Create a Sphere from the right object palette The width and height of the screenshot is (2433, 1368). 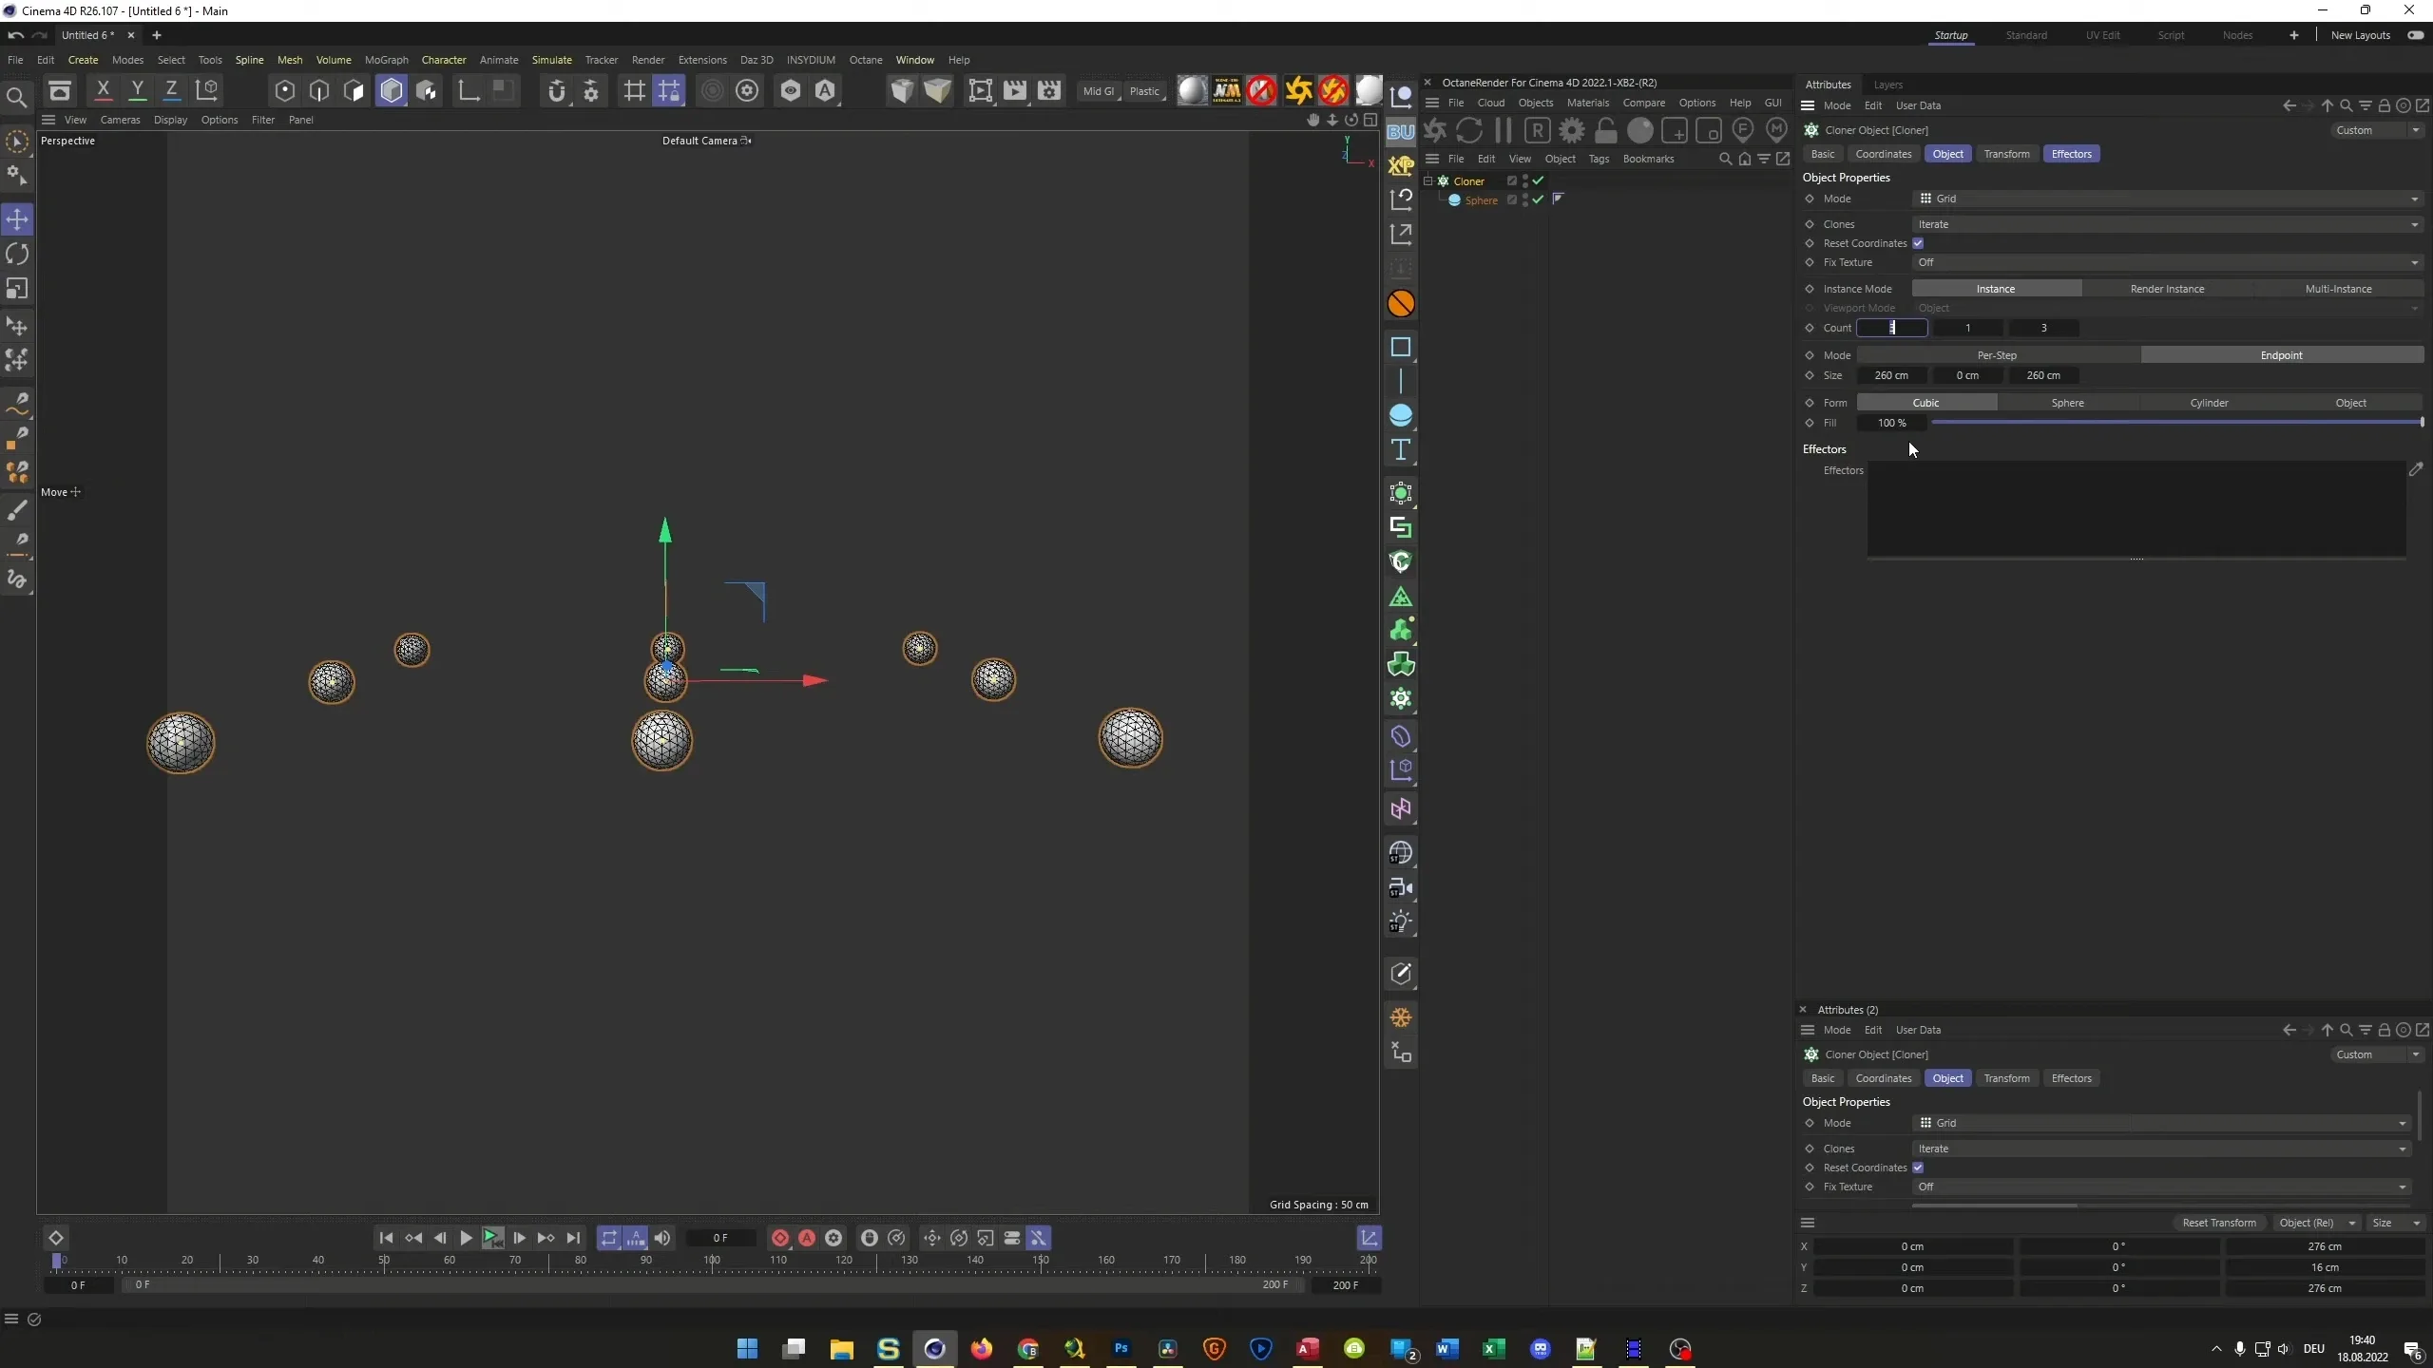click(1401, 415)
